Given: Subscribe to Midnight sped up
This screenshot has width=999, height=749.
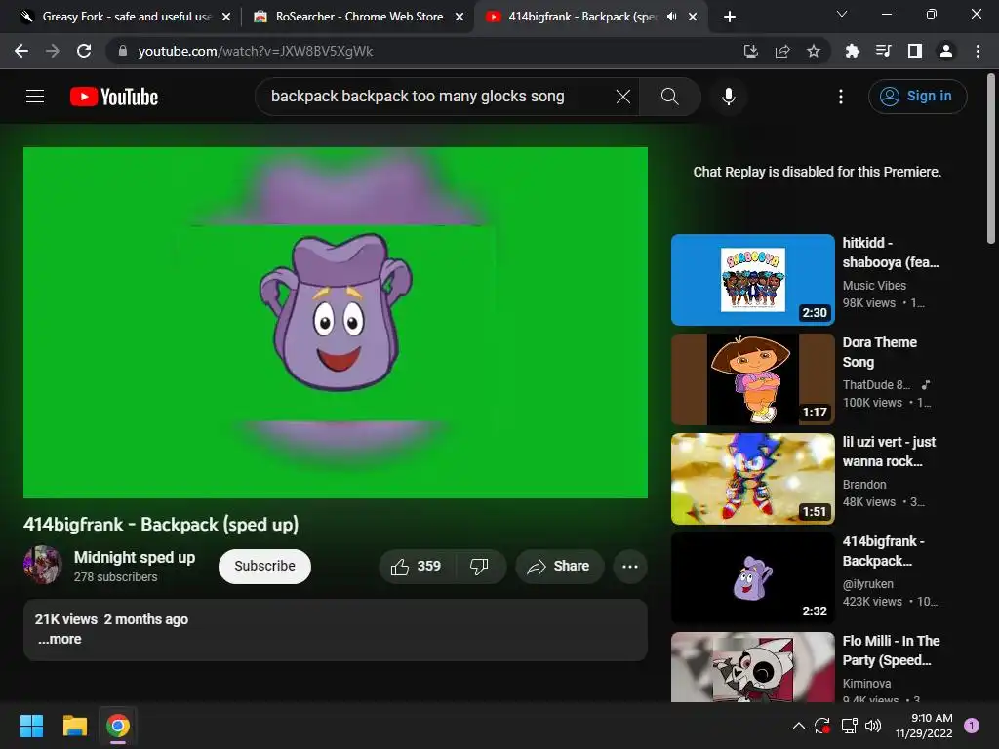Looking at the screenshot, I should click(x=264, y=567).
